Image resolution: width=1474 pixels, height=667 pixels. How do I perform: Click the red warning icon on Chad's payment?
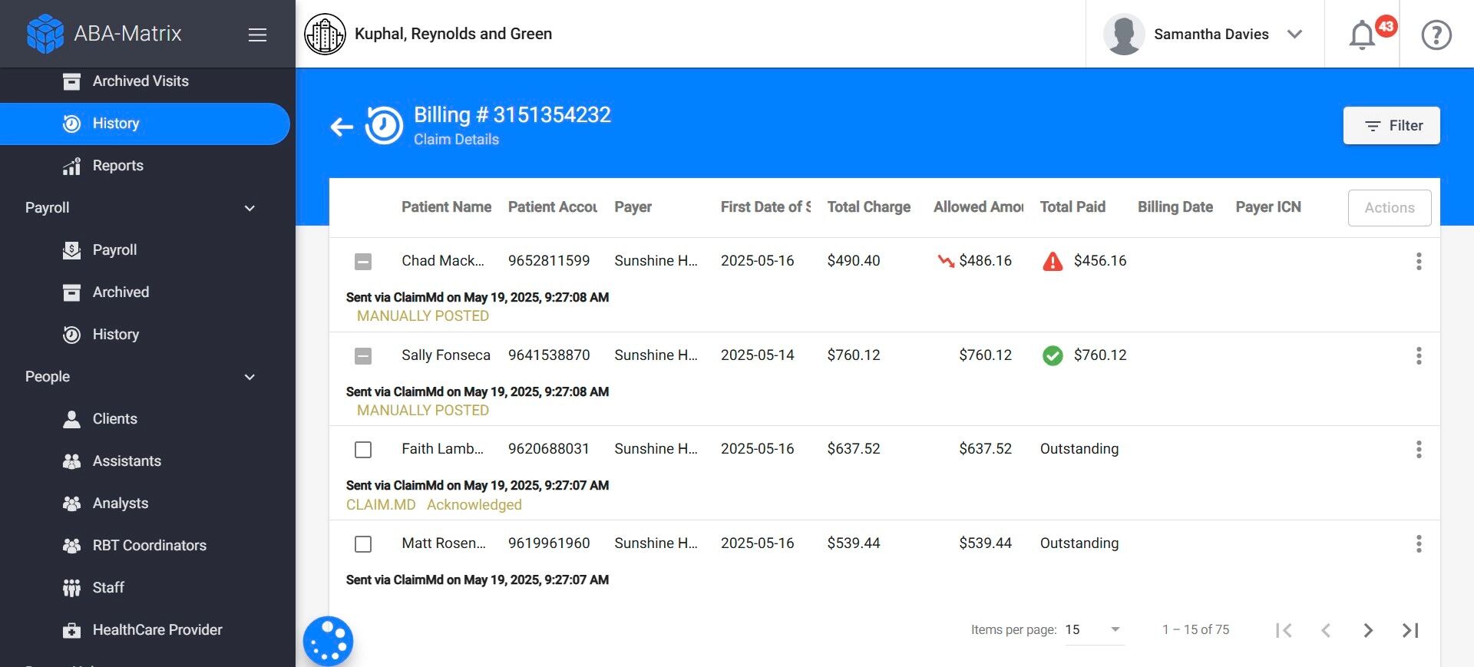click(1053, 262)
